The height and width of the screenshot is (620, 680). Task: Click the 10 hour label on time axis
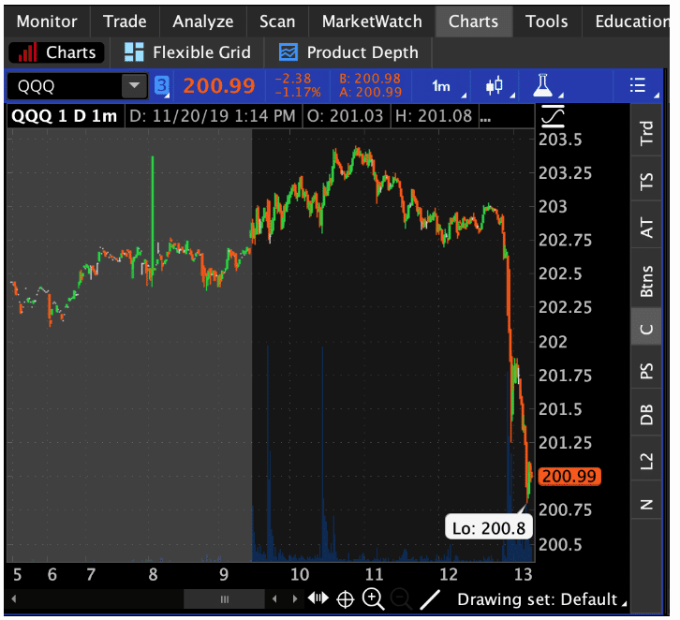300,574
